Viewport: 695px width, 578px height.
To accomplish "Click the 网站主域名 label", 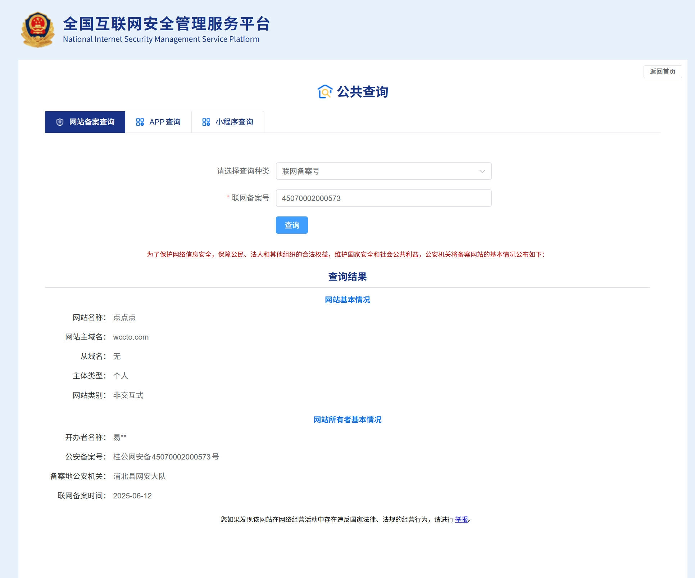I will [86, 337].
